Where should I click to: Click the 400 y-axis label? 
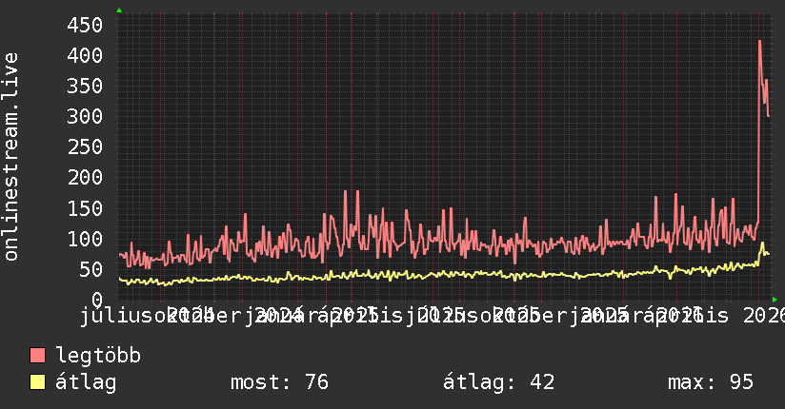pos(85,55)
